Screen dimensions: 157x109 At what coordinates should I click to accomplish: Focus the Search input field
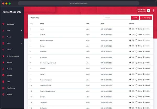click(117, 18)
